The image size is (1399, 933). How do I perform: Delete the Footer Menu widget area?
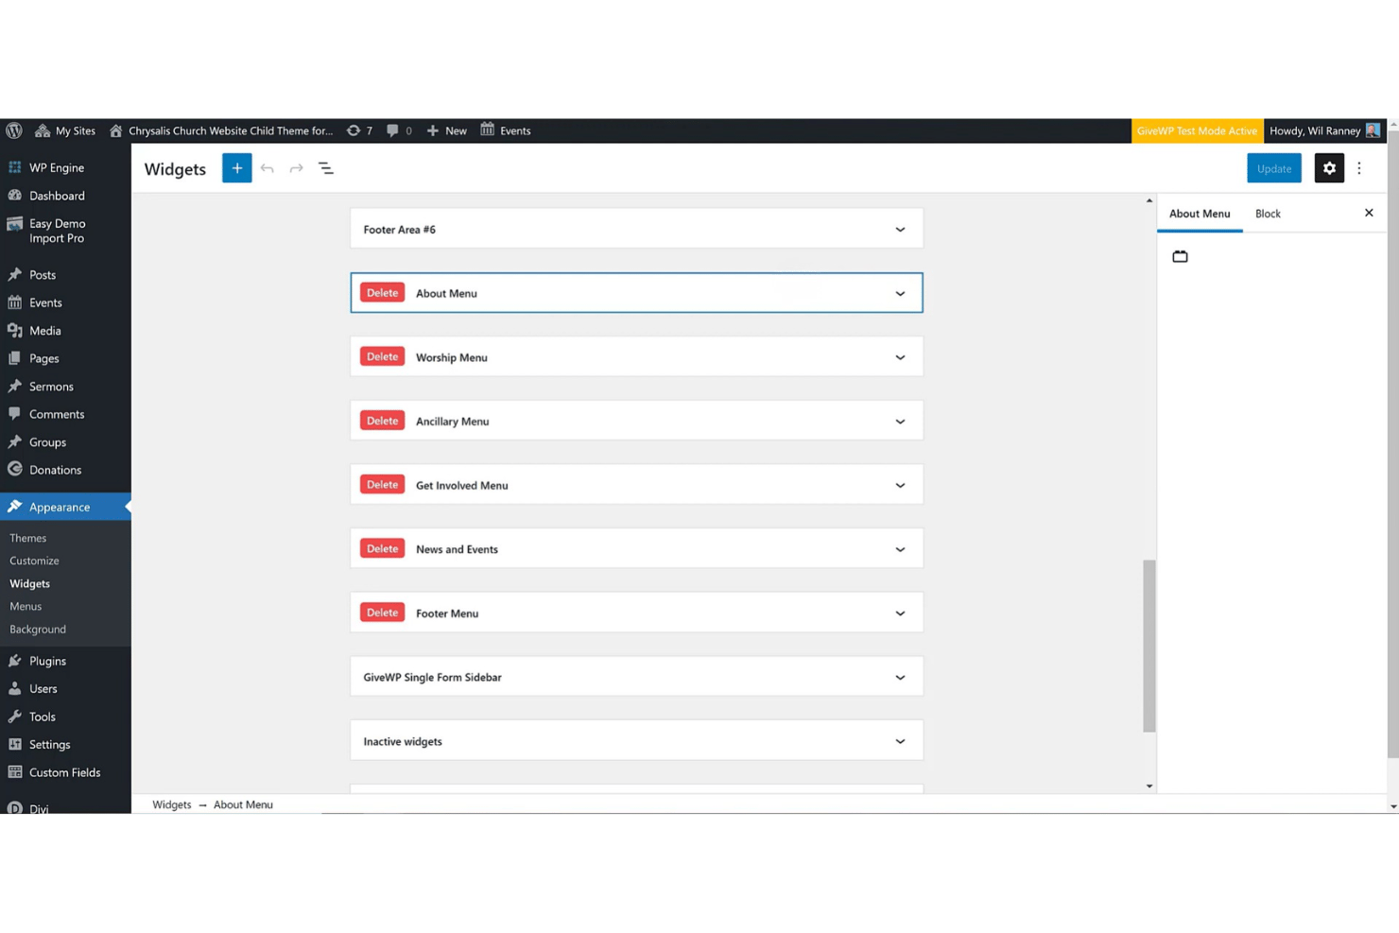pyautogui.click(x=382, y=613)
